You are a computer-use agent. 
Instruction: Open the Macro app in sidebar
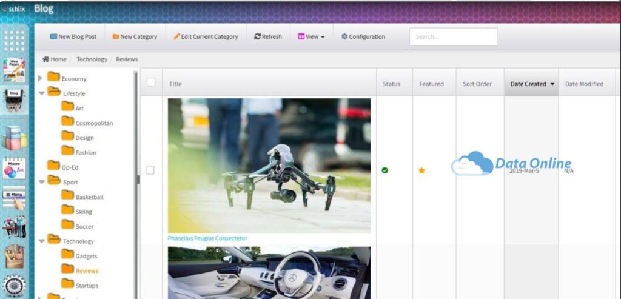point(14,169)
